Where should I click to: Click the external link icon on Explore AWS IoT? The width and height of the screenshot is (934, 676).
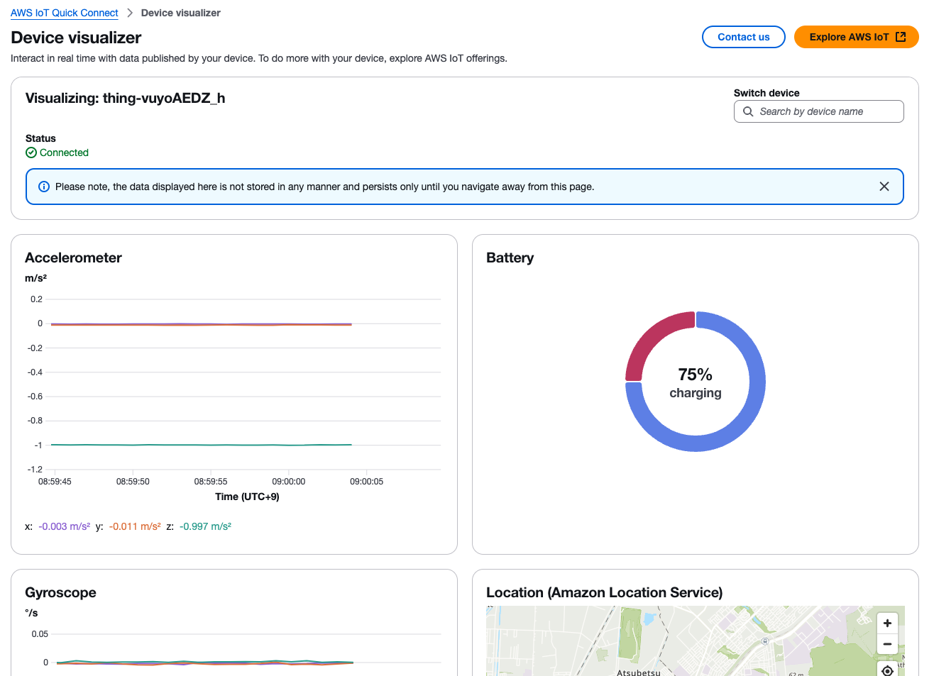[x=901, y=37]
